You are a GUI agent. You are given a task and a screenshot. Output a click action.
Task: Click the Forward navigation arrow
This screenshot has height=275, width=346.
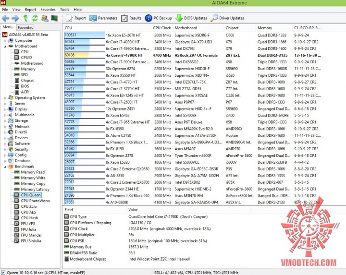click(15, 18)
